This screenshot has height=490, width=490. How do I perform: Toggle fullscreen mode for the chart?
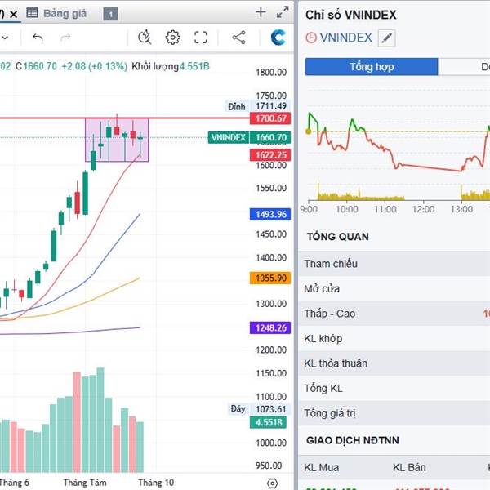coord(201,37)
